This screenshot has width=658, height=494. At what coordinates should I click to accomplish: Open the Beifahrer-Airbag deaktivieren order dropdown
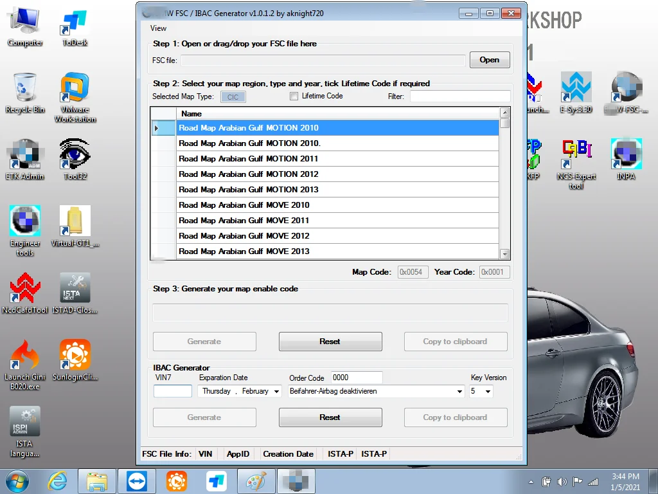pyautogui.click(x=459, y=392)
